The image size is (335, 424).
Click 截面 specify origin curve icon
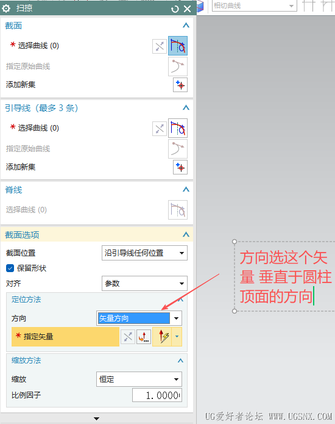click(x=178, y=66)
